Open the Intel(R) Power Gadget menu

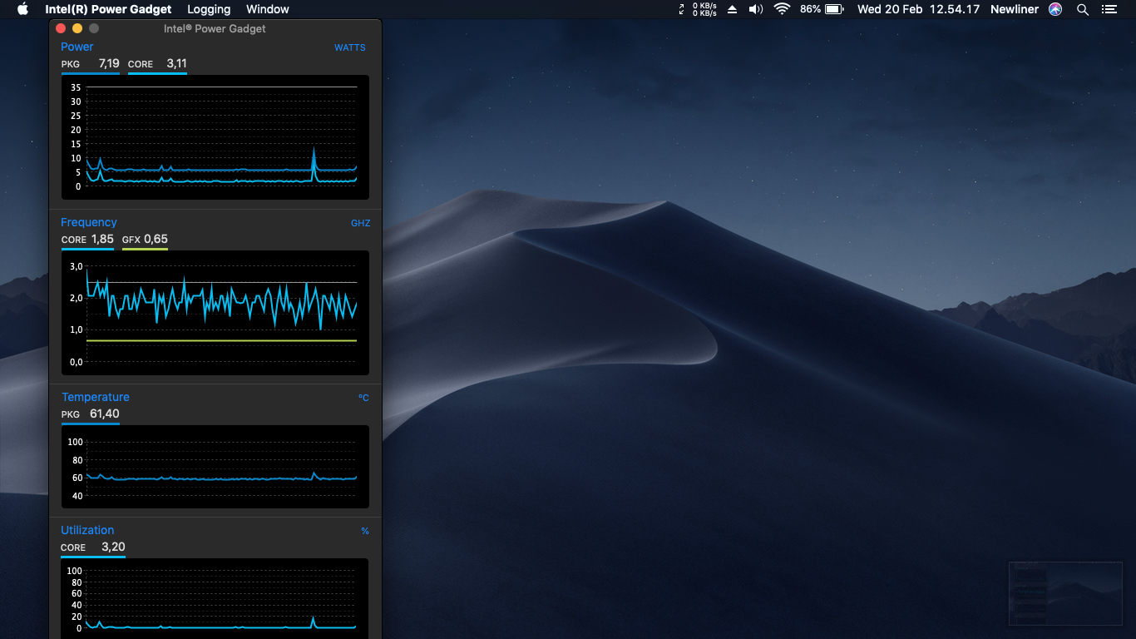click(x=108, y=9)
